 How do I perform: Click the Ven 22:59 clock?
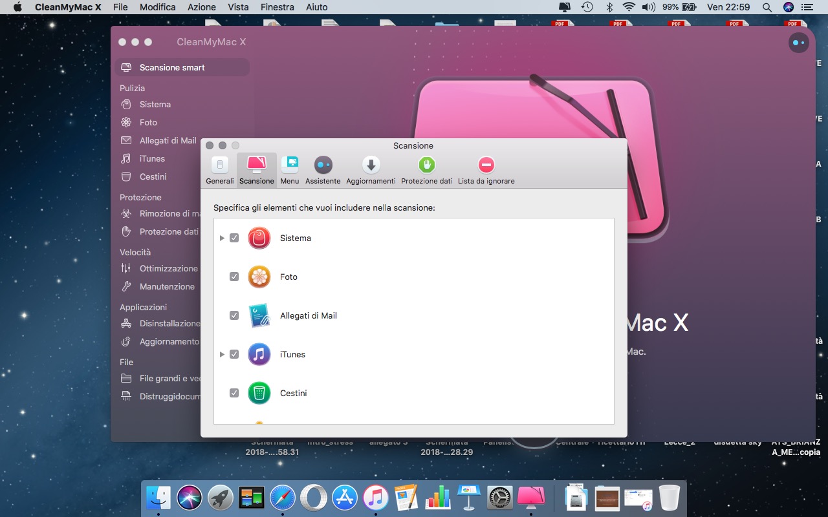[x=728, y=7]
